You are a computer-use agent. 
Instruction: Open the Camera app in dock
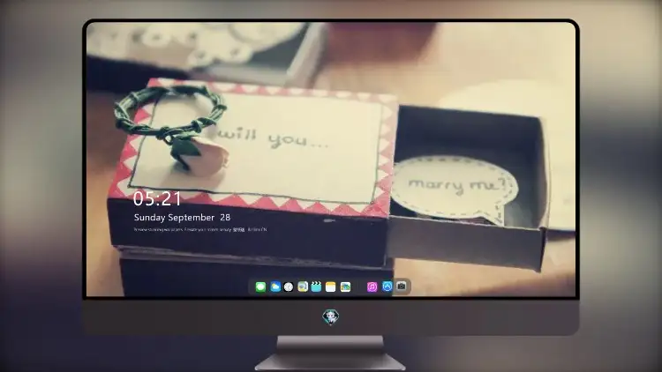[402, 286]
